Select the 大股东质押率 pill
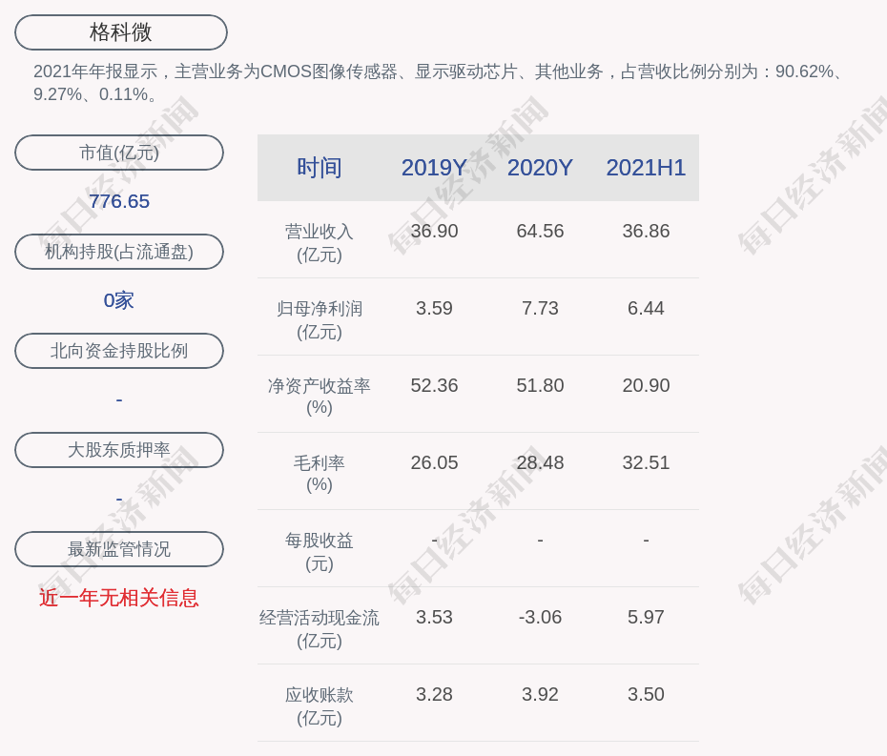The width and height of the screenshot is (887, 756). coord(119,450)
